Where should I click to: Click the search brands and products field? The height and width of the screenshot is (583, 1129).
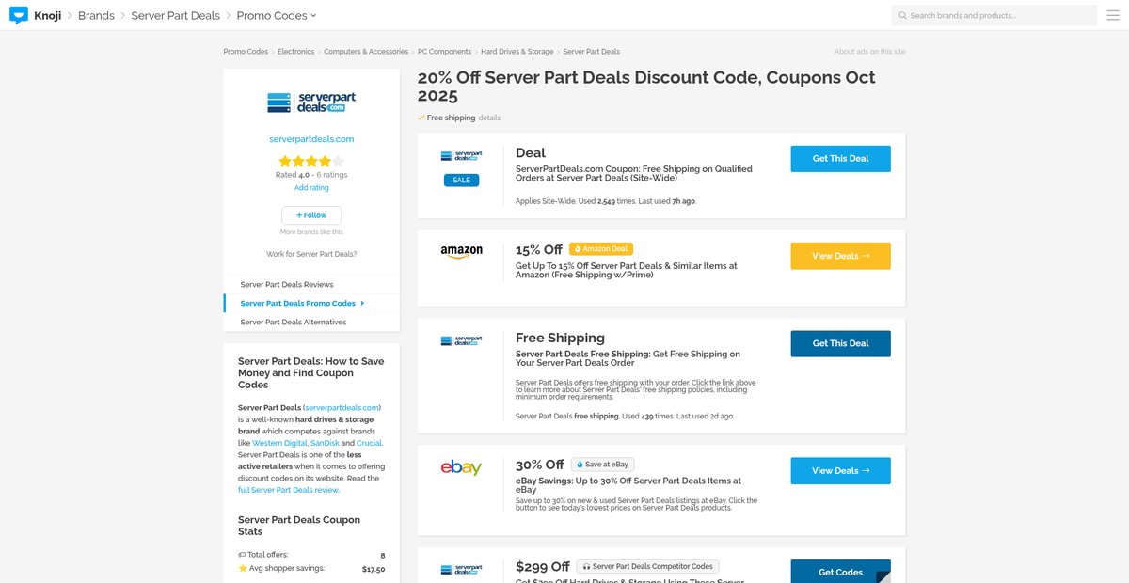[994, 15]
